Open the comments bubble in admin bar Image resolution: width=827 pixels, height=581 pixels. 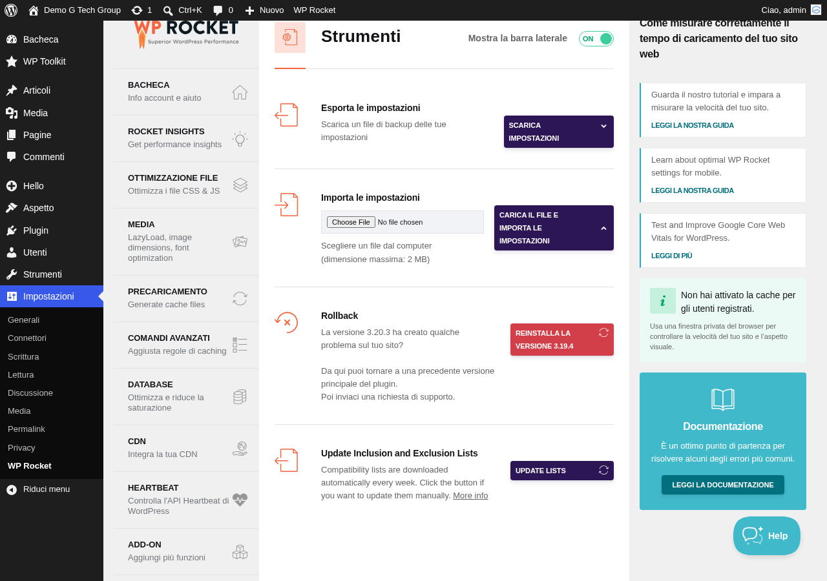tap(223, 10)
